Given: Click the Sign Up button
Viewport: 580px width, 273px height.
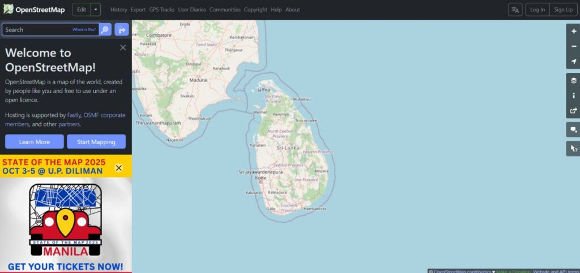Looking at the screenshot, I should 564,10.
